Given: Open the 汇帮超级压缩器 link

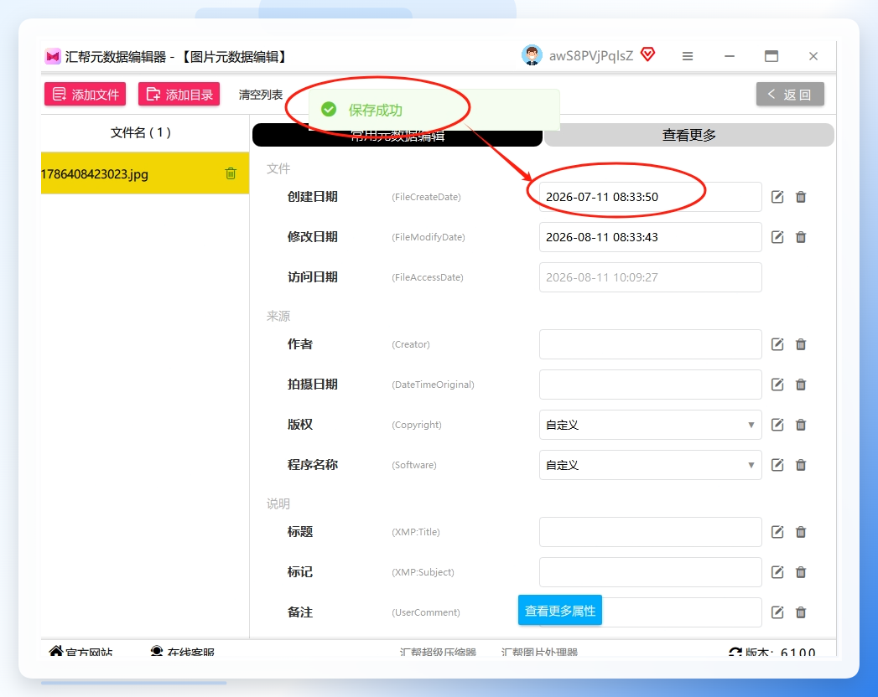Looking at the screenshot, I should 438,653.
